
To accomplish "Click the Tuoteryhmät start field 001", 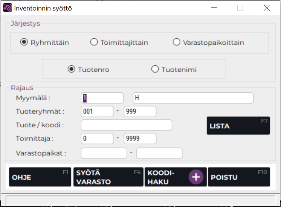I will coord(97,112).
